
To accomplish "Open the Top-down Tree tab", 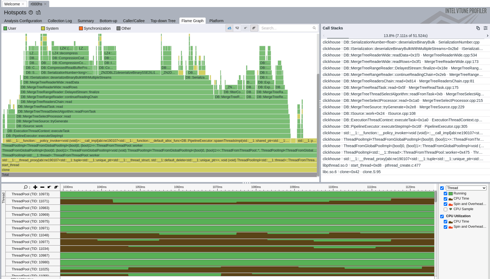I will point(163,21).
